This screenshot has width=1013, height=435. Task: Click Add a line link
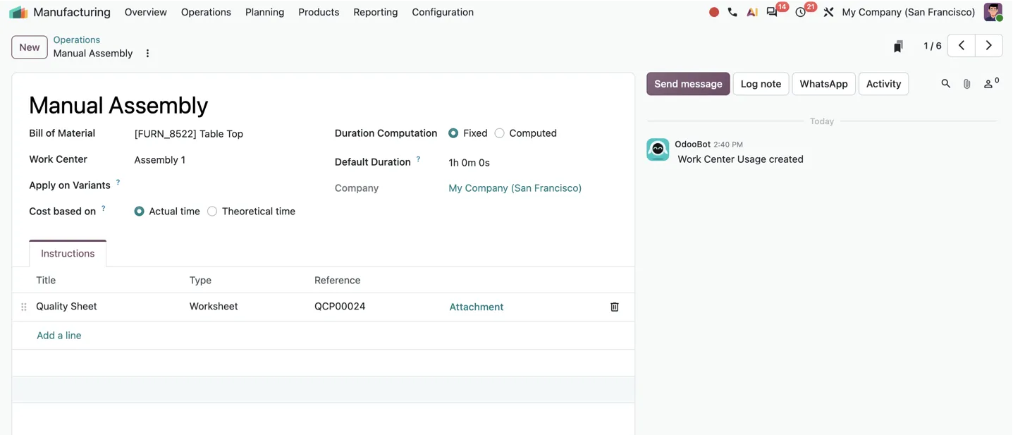[59, 336]
